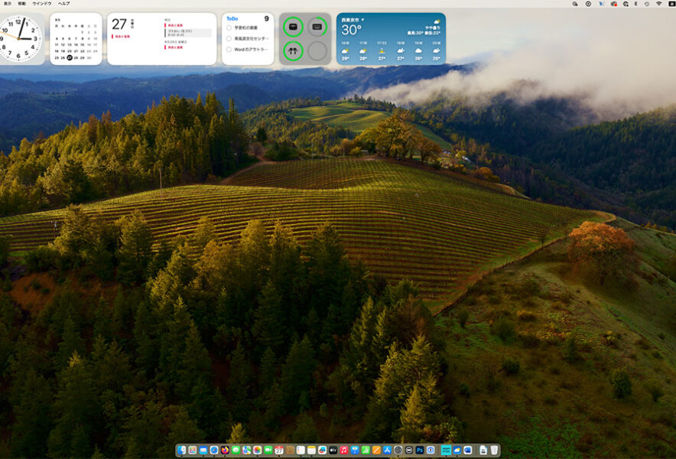Viewport: 676px width, 459px height.
Task: Open the Wi-Fi status menu
Action: [658, 4]
